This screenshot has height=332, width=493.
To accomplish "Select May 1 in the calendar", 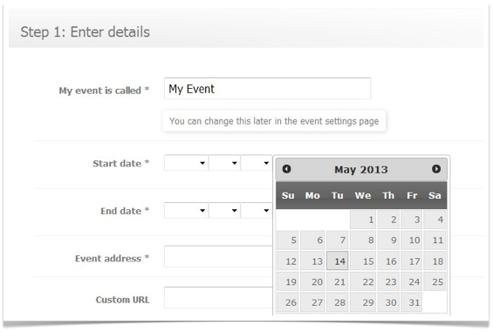I will [x=363, y=220].
